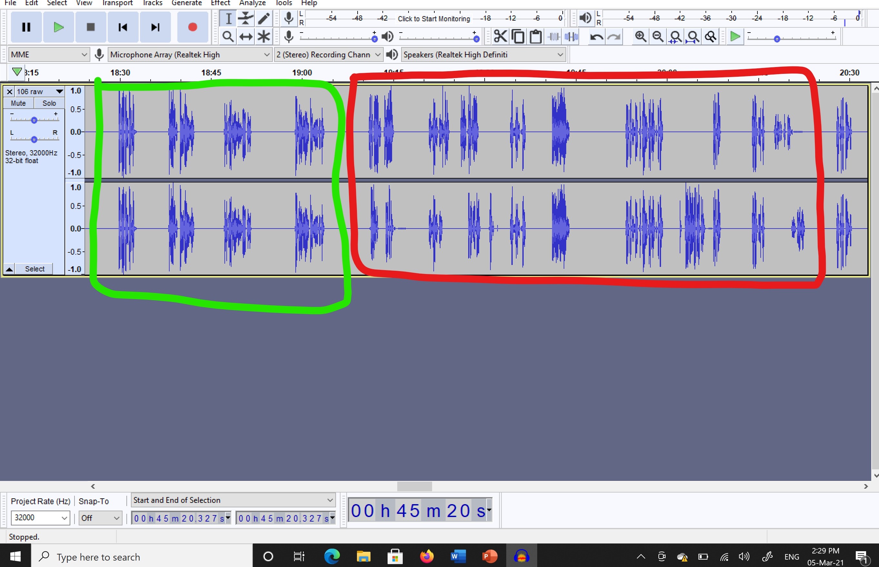Click the Fit project to width icon
Viewport: 879px width, 567px height.
693,36
